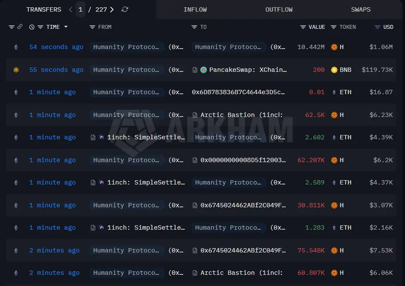The image size is (405, 286).
Task: Click the USD amount $6.06K
Action: (381, 273)
